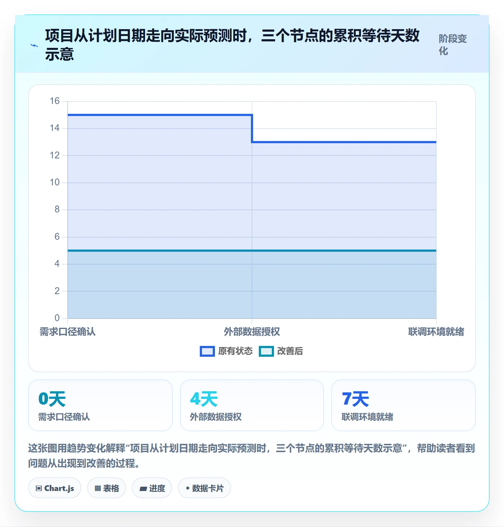Click the 0天 value text
Viewport: 504px width, 527px height.
point(52,399)
